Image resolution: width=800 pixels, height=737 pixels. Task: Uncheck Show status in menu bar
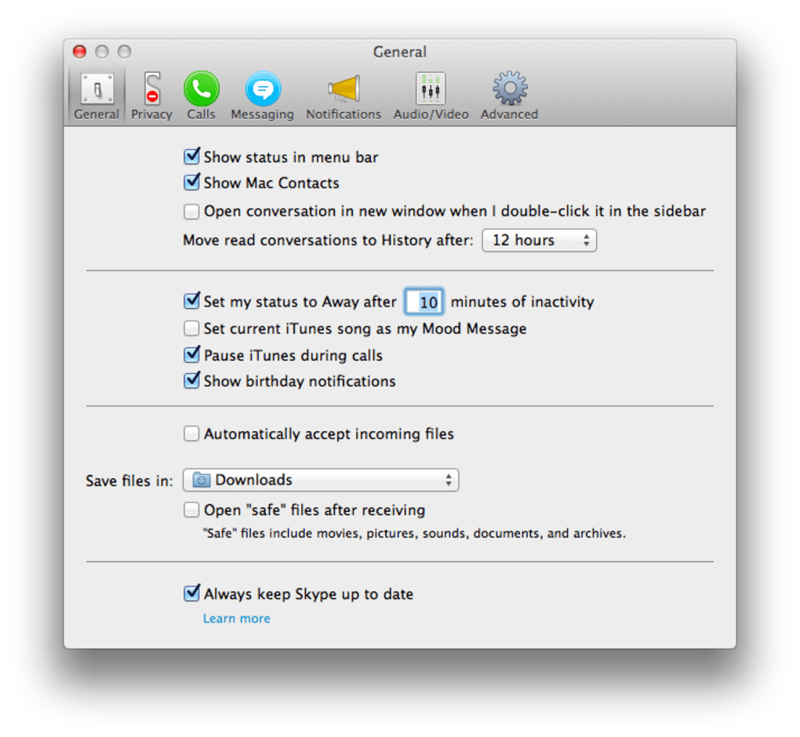tap(192, 156)
